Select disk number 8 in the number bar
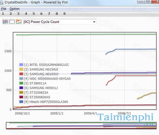This screenshot has width=159, height=135. pos(57,14)
